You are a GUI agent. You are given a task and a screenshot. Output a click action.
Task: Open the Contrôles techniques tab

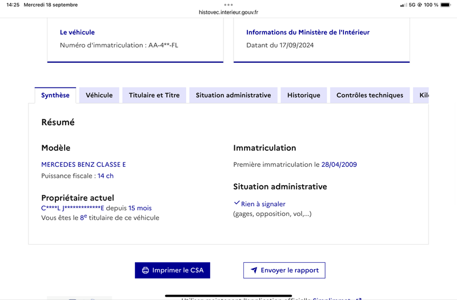[x=370, y=95]
